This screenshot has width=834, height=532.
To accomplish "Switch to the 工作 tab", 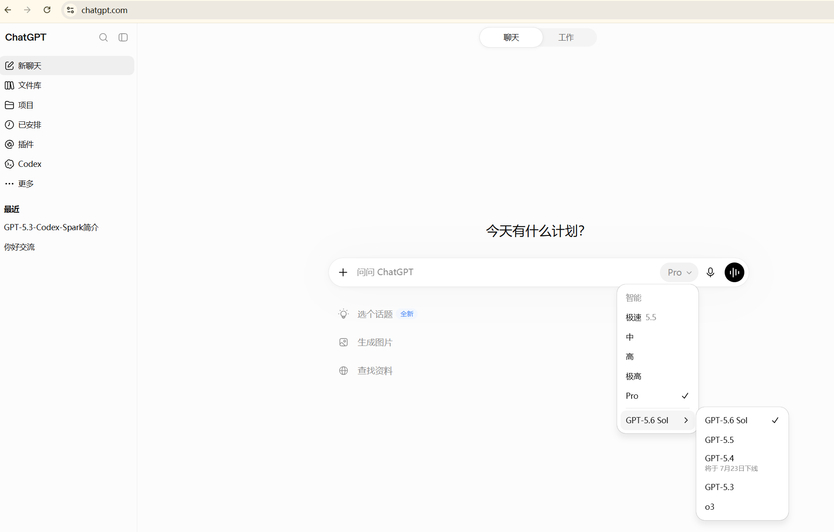I will [x=566, y=38].
